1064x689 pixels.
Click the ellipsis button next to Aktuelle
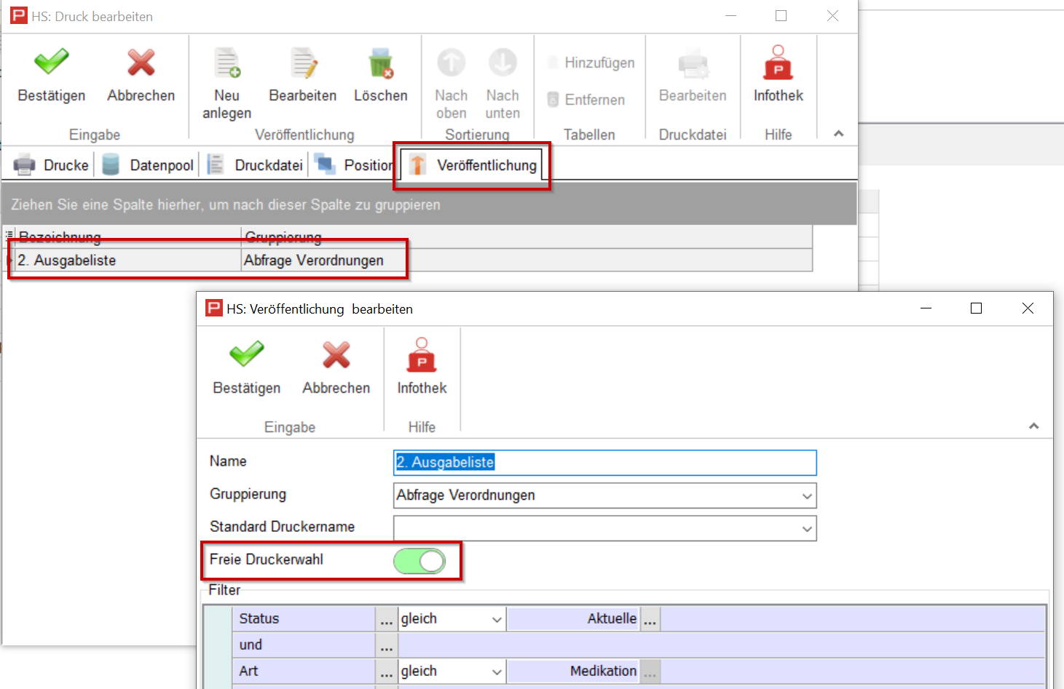point(650,620)
